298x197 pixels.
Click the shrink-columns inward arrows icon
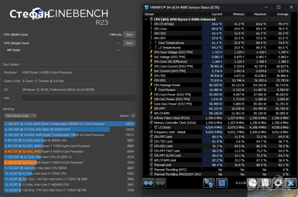coord(160,183)
